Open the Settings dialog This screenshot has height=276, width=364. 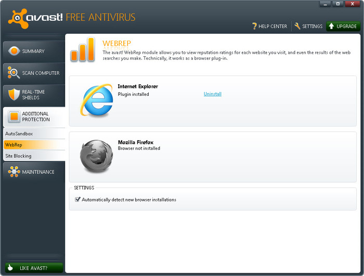(x=308, y=26)
